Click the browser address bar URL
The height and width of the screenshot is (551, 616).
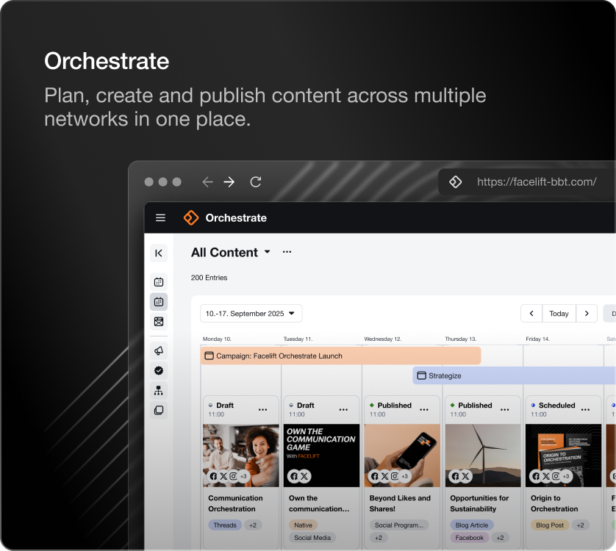tap(537, 182)
